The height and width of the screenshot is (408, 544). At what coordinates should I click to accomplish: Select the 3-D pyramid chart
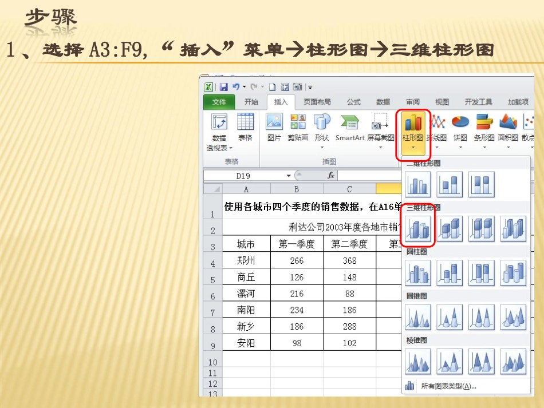pyautogui.click(x=514, y=362)
